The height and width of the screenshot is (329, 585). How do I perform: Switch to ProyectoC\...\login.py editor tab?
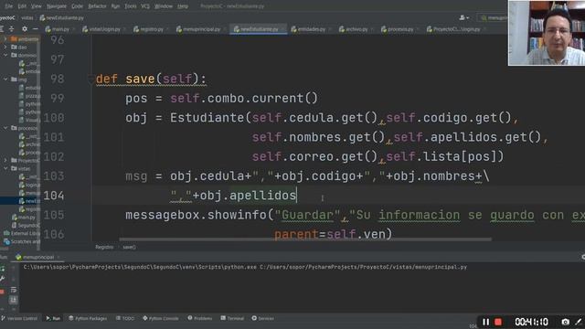point(457,29)
